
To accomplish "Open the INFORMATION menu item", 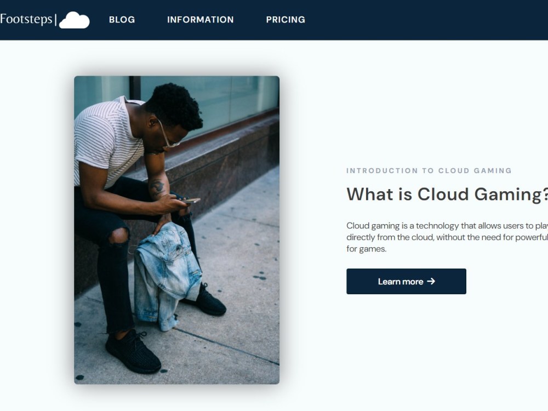I will click(200, 20).
